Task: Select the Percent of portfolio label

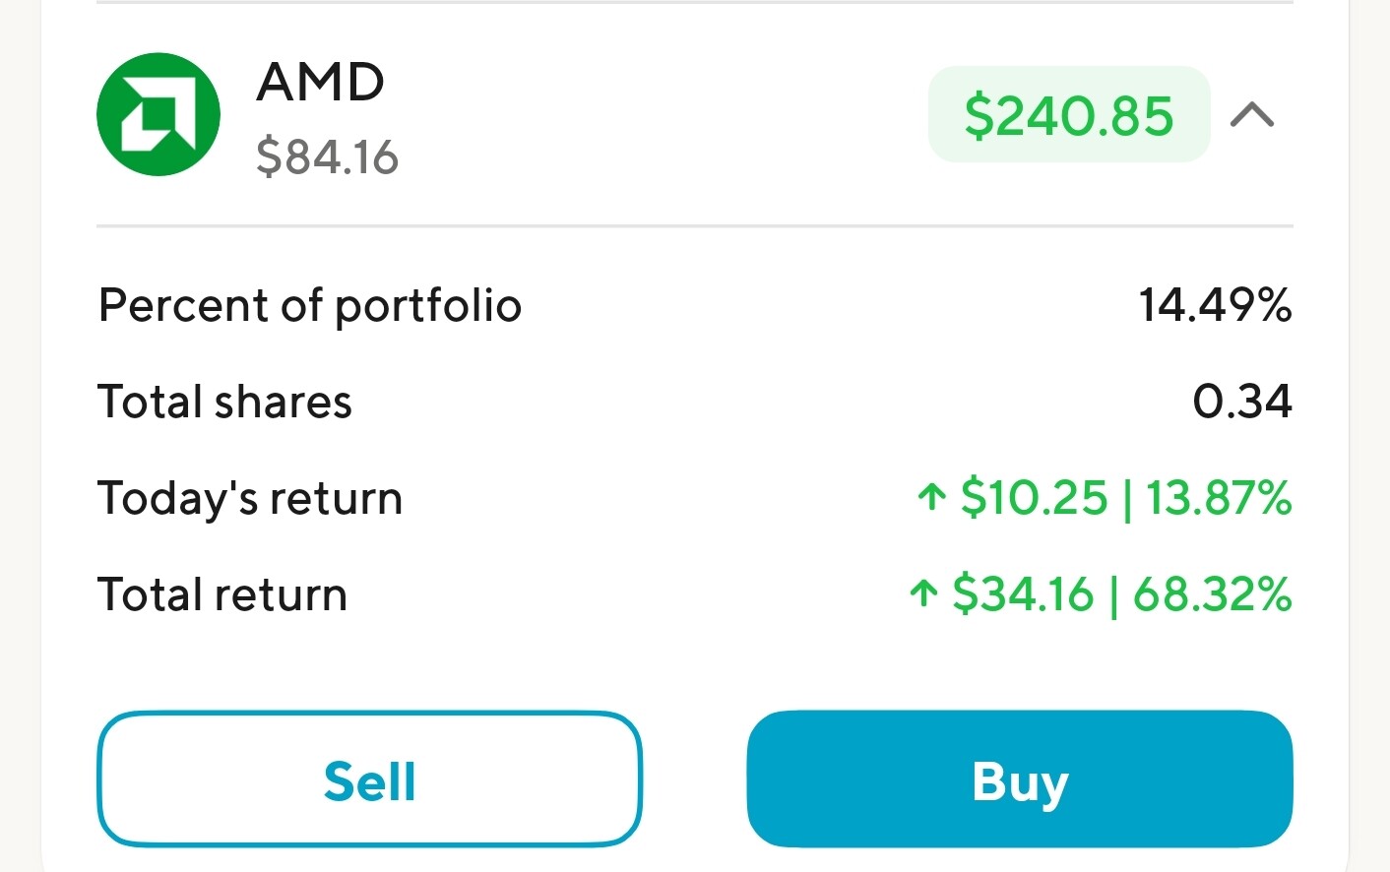Action: coord(310,305)
